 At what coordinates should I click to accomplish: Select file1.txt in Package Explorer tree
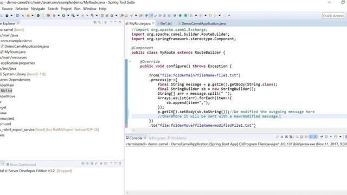pyautogui.click(x=7, y=90)
